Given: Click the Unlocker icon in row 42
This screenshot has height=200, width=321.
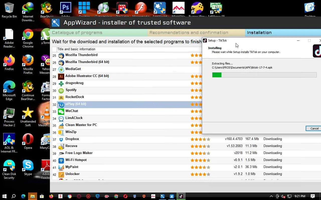Looking at the screenshot, I should point(61,174).
